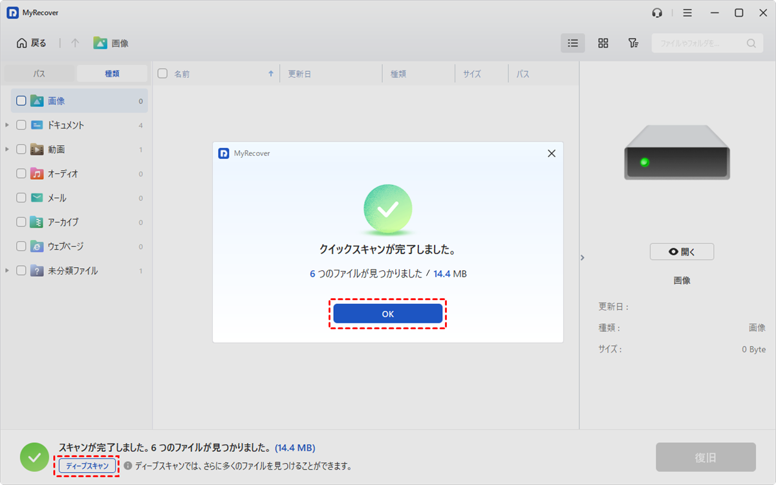Image resolution: width=776 pixels, height=485 pixels.
Task: Select the 種類 tab
Action: click(x=112, y=74)
